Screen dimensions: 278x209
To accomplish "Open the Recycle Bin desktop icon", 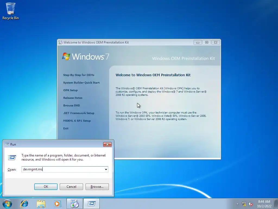I will 11,11.
